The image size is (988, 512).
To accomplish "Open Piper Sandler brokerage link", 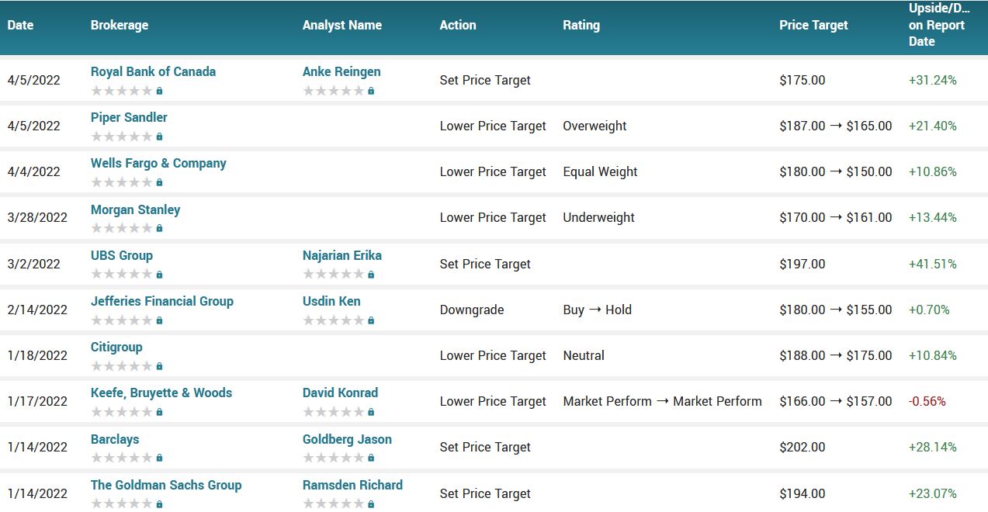I will 129,117.
